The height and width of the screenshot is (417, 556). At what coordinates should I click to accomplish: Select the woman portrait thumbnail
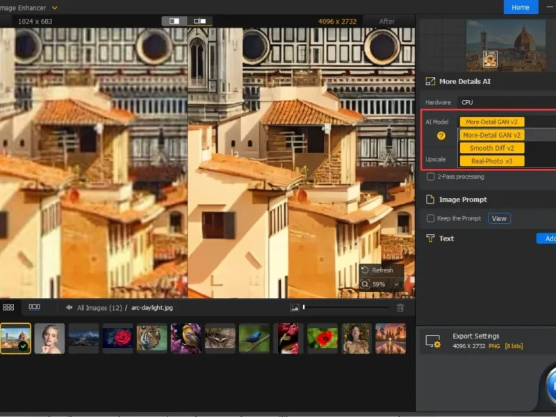click(x=49, y=338)
